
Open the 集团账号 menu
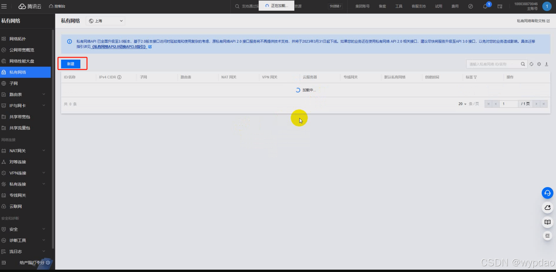[x=362, y=6]
